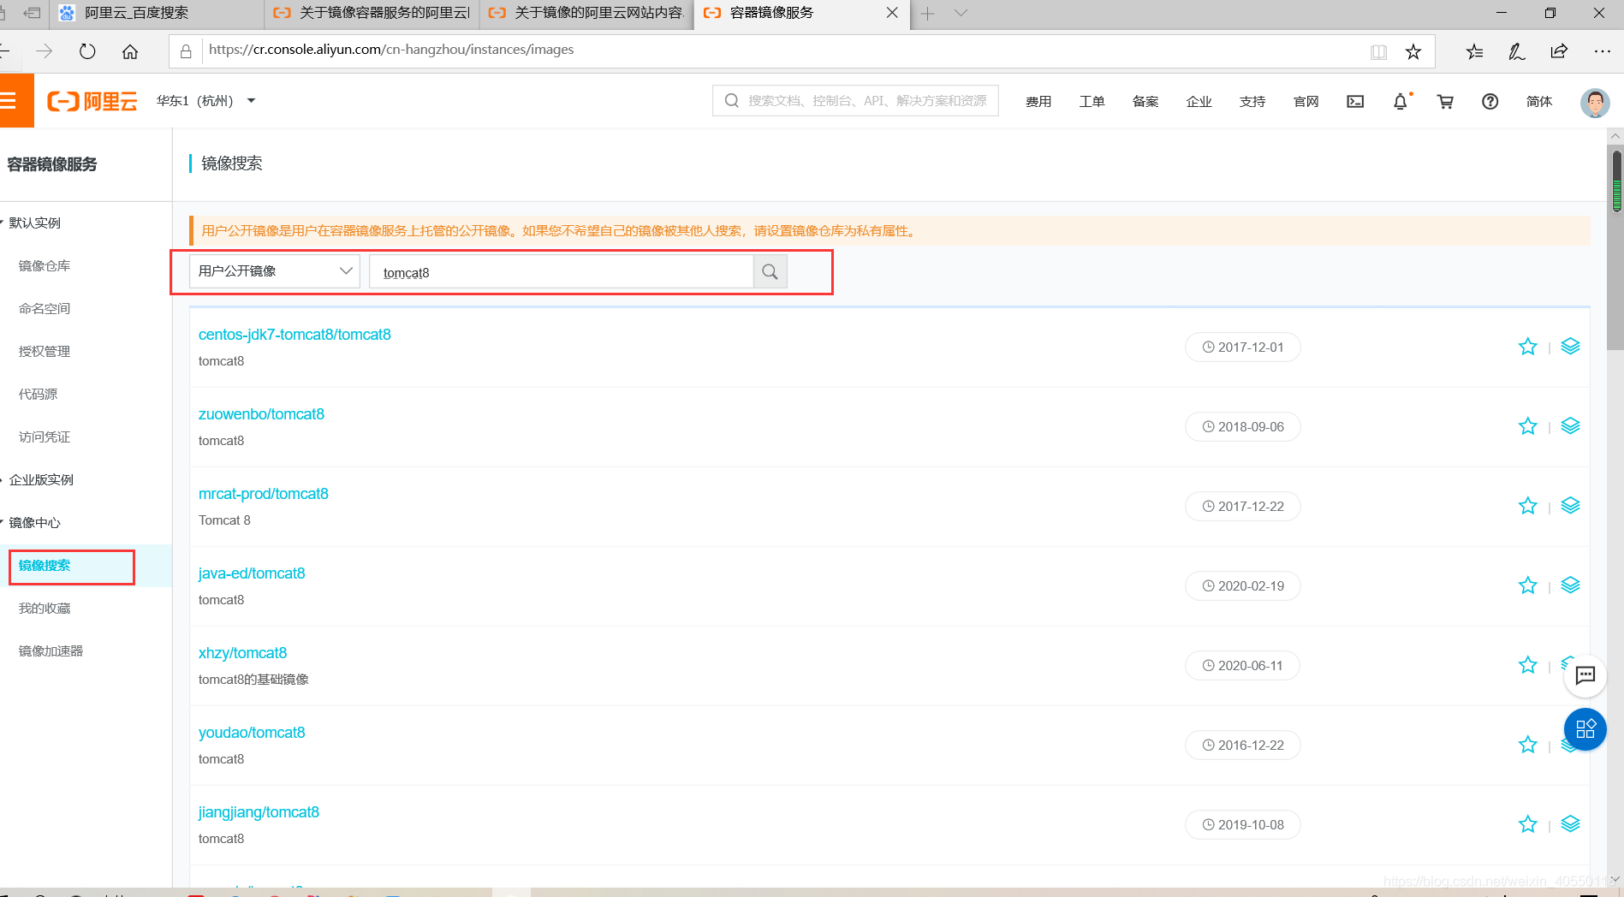
Task: Click the Aliyun logo
Action: pos(92,101)
